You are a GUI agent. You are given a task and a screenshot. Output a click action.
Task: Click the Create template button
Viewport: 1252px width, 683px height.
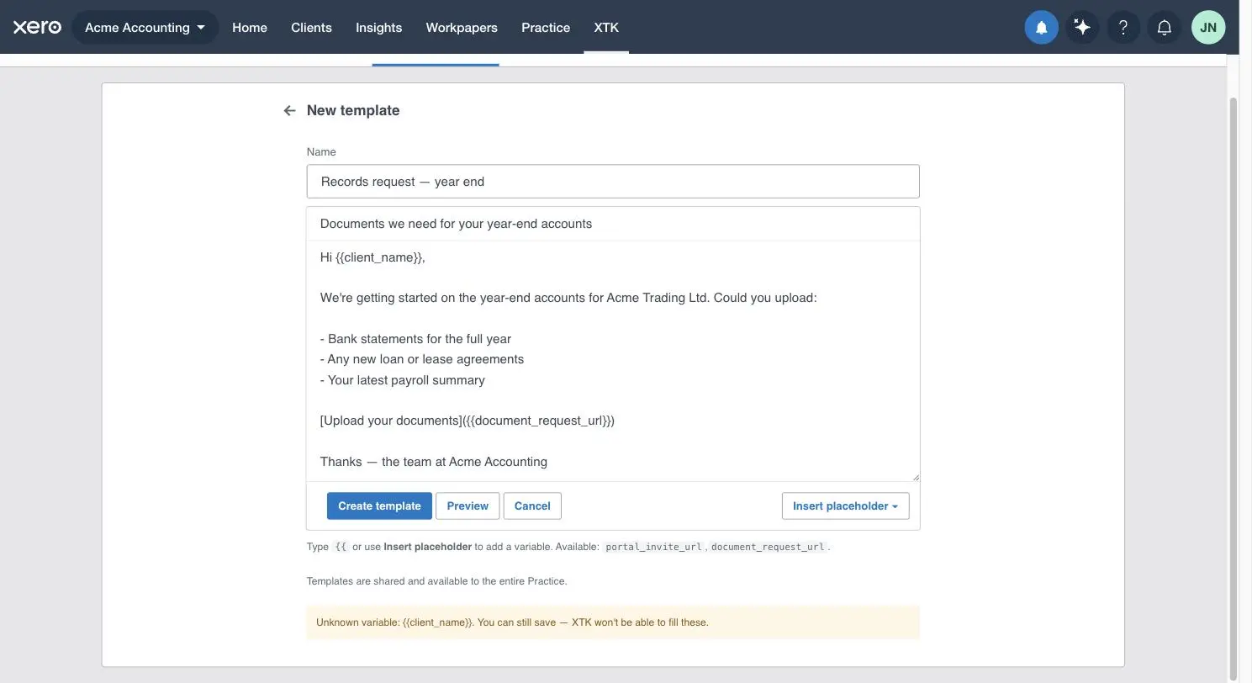(x=379, y=506)
